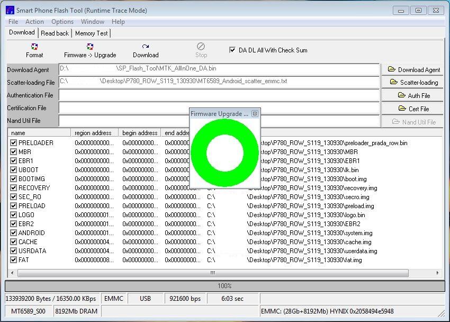Toggle the FAT partition checkbox

[13, 260]
